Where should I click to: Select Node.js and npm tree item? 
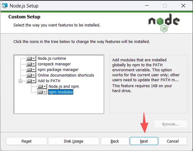[64, 87]
